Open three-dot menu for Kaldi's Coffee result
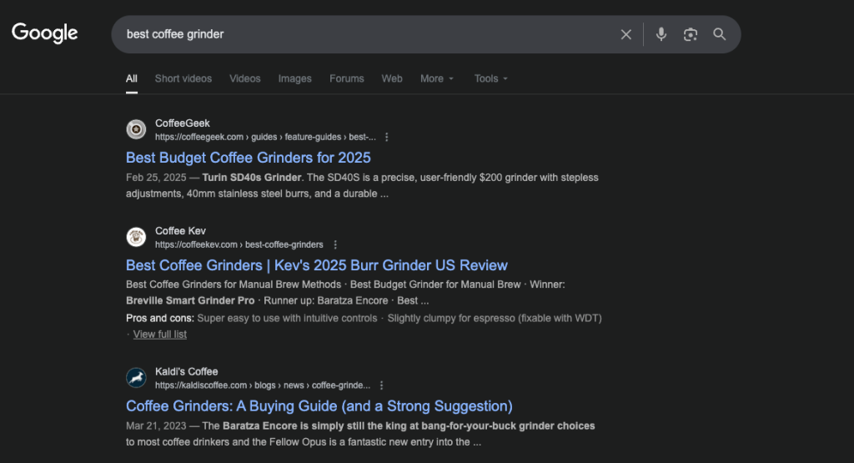 pos(381,385)
